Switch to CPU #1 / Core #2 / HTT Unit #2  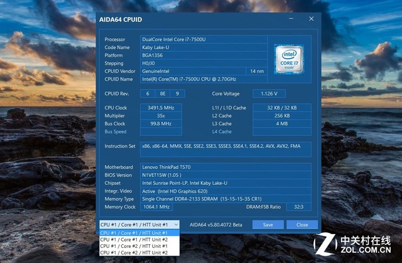(139, 253)
